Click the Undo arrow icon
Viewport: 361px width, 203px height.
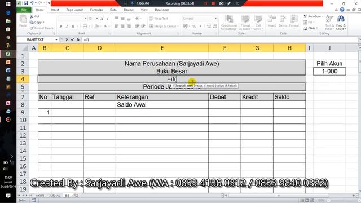32,3
